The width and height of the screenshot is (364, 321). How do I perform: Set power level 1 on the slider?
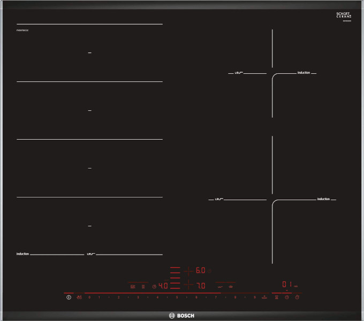(99, 297)
